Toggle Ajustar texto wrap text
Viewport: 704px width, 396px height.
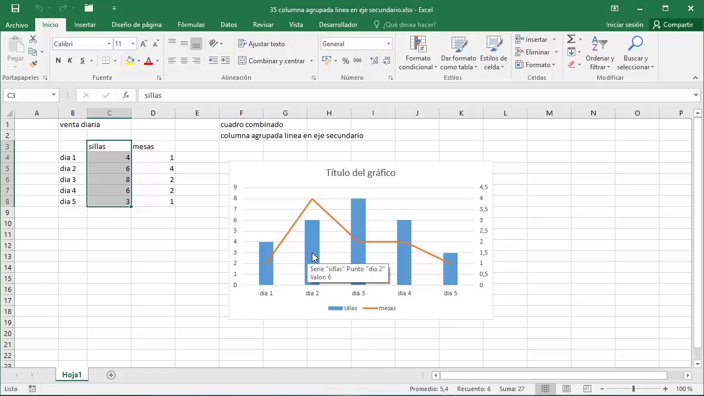pos(262,43)
